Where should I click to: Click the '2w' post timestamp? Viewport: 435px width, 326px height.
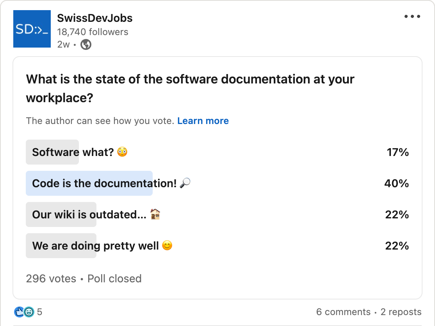64,44
